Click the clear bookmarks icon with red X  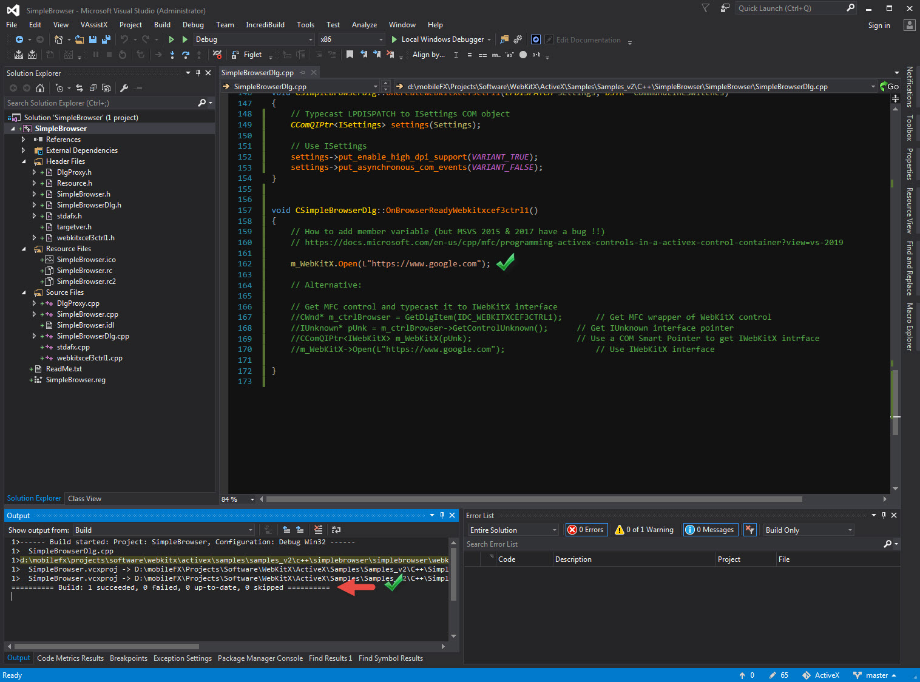pyautogui.click(x=390, y=55)
